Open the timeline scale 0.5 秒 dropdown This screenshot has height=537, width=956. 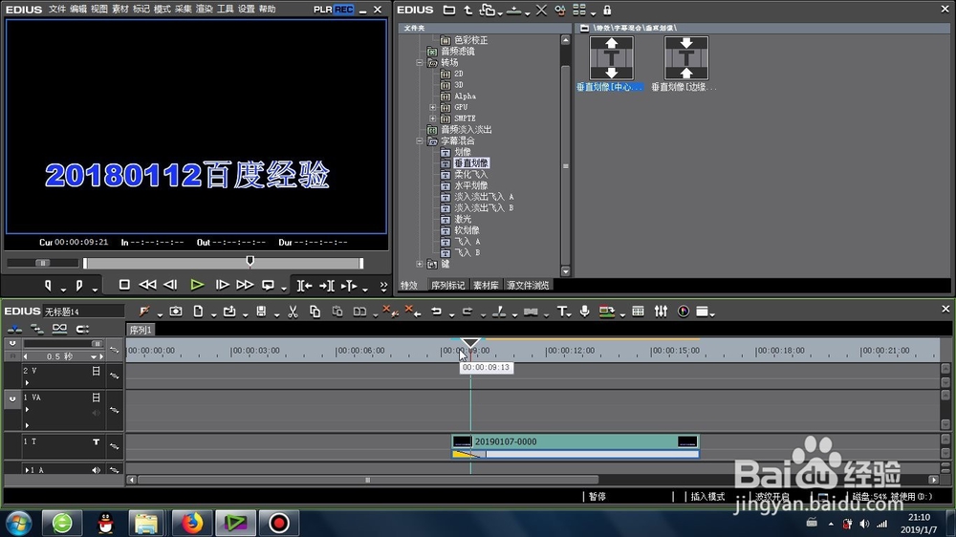(94, 356)
